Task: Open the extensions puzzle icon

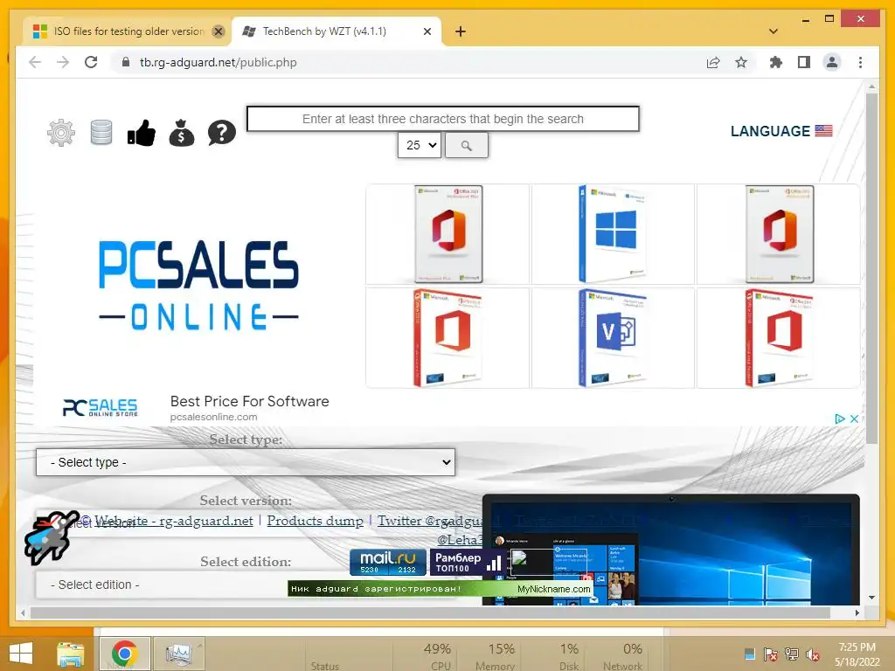Action: 776,62
